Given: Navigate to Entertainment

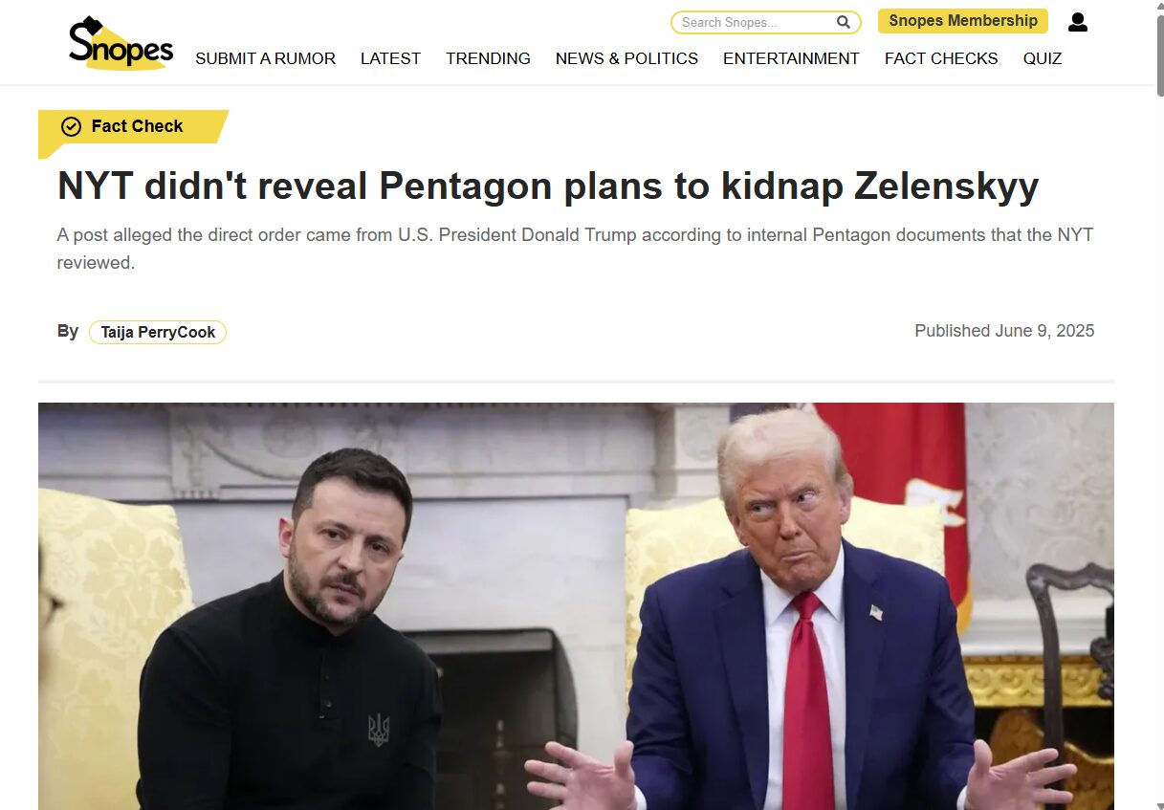Looking at the screenshot, I should click(791, 58).
